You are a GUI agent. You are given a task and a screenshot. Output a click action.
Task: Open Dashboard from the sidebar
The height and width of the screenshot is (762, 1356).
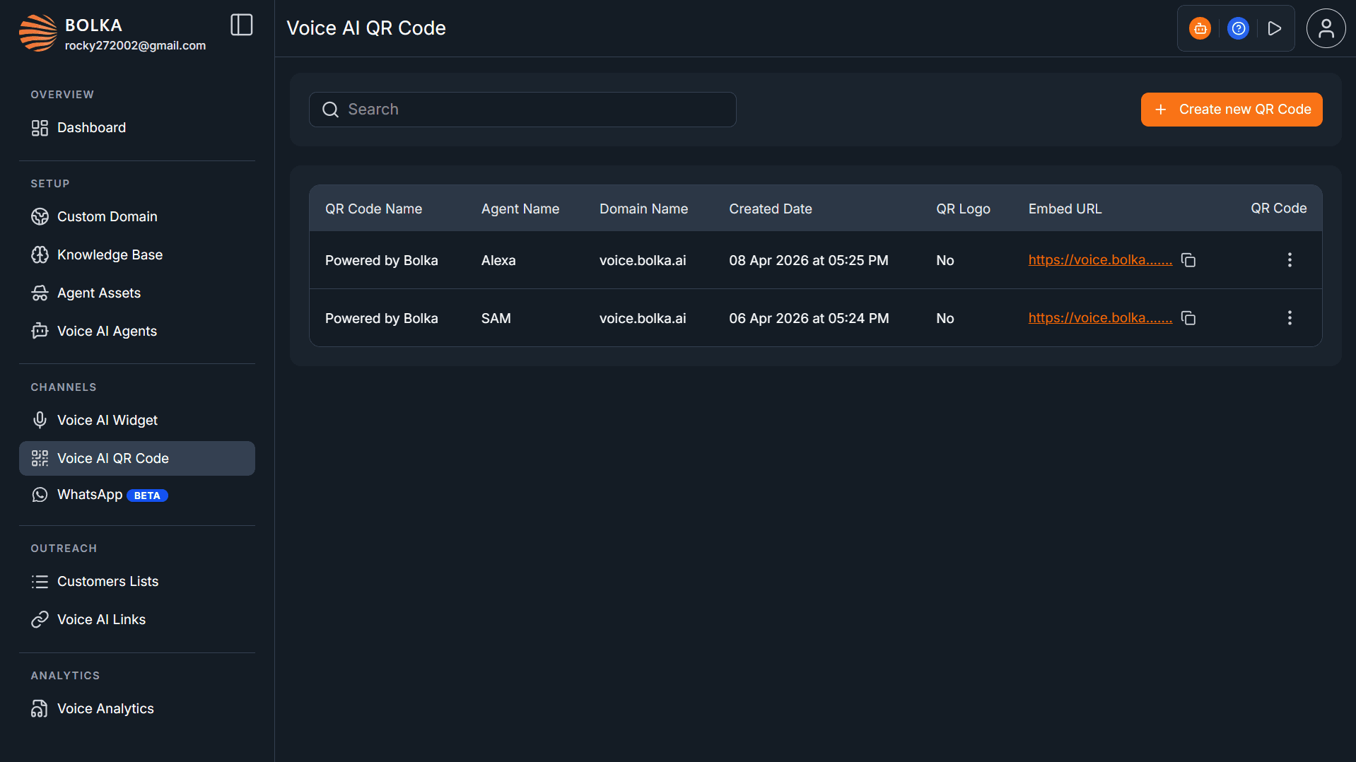point(137,128)
